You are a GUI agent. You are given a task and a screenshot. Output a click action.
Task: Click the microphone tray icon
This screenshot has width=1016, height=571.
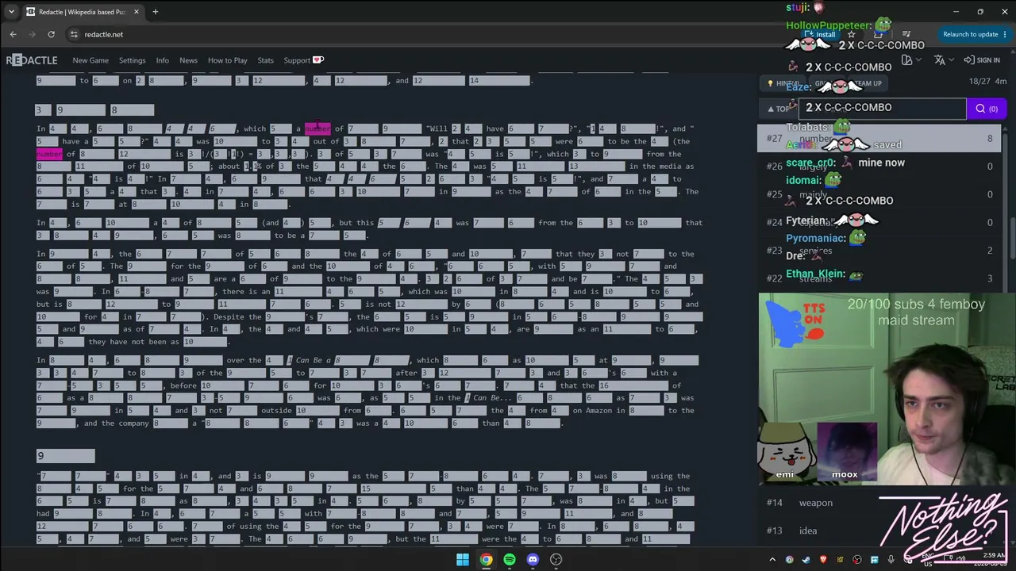pos(891,560)
